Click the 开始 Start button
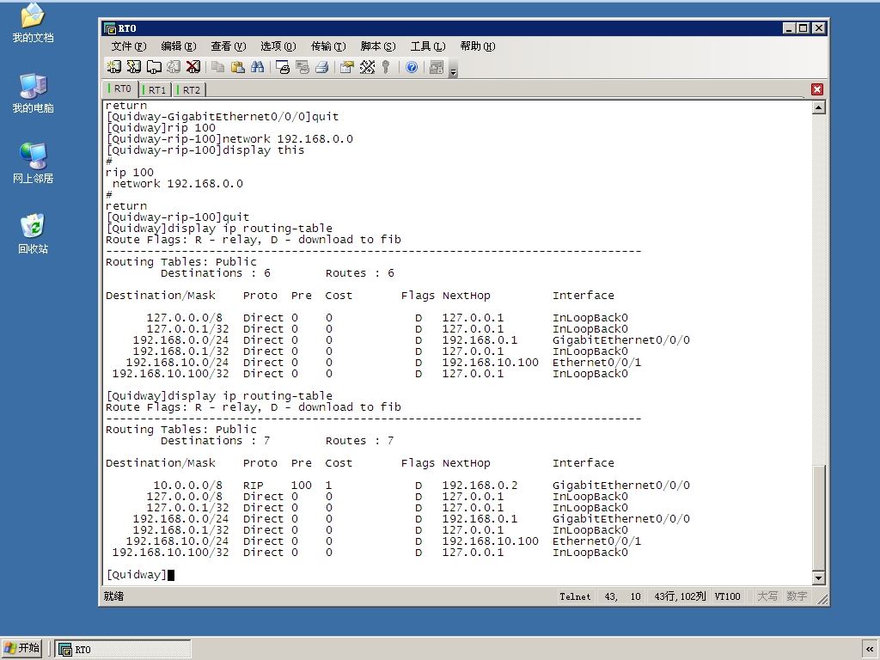This screenshot has height=660, width=880. click(x=22, y=648)
